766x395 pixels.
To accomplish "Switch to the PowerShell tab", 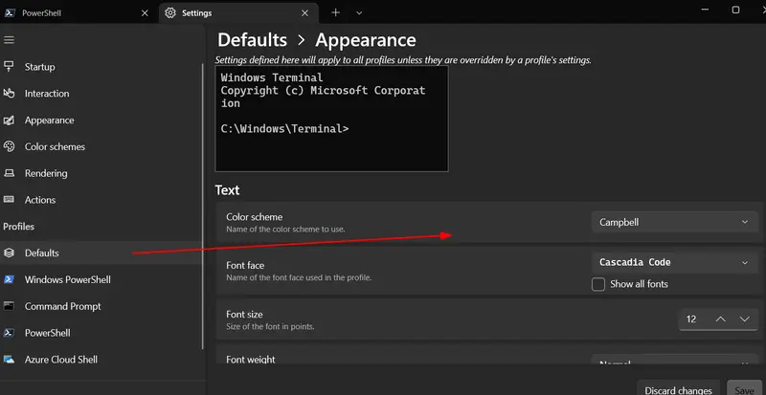I will (79, 13).
